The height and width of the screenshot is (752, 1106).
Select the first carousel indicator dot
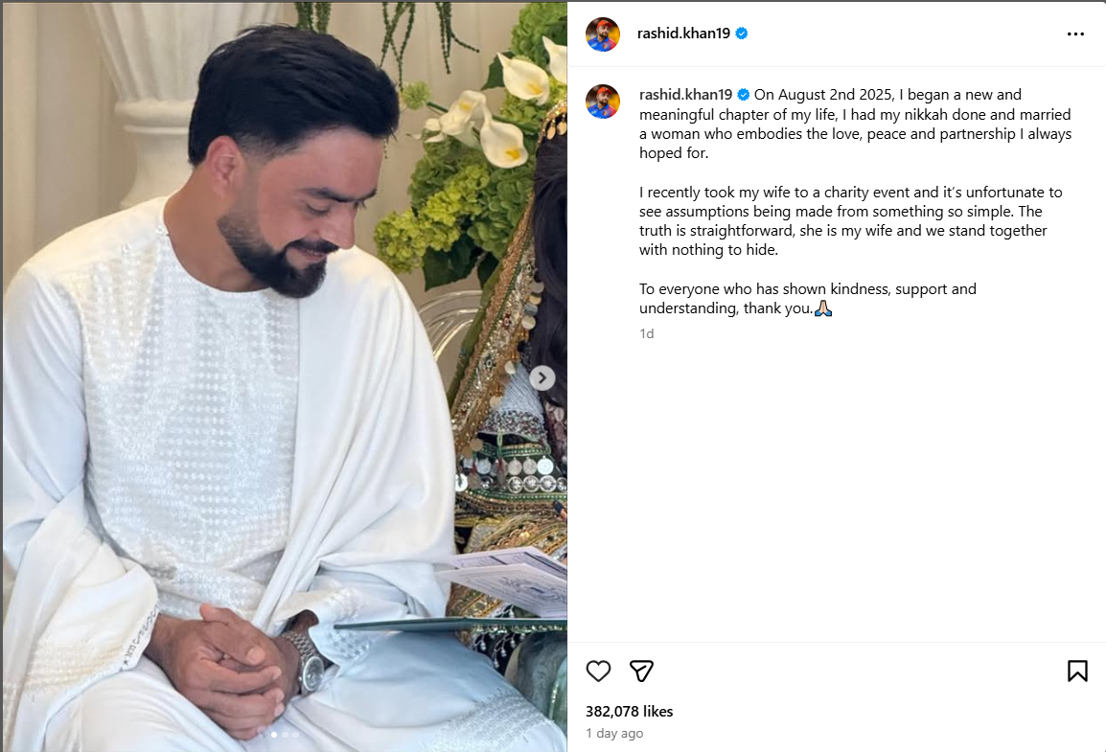pyautogui.click(x=274, y=735)
